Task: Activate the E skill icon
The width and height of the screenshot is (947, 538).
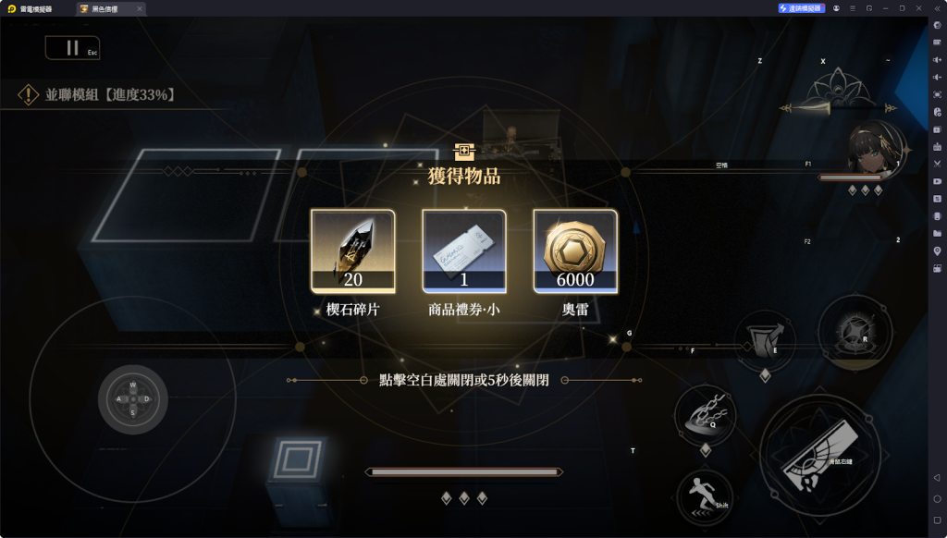Action: (765, 340)
